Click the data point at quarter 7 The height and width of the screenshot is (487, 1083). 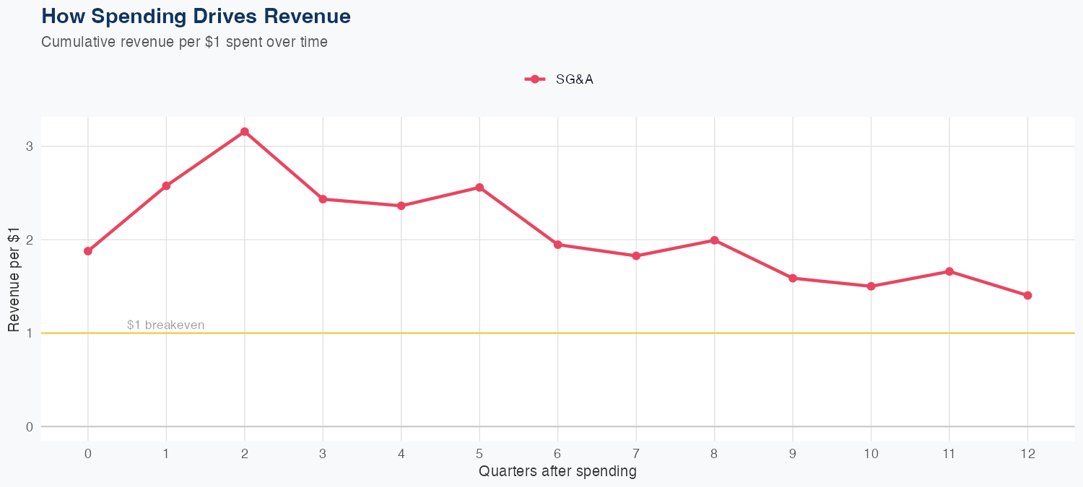pyautogui.click(x=636, y=256)
